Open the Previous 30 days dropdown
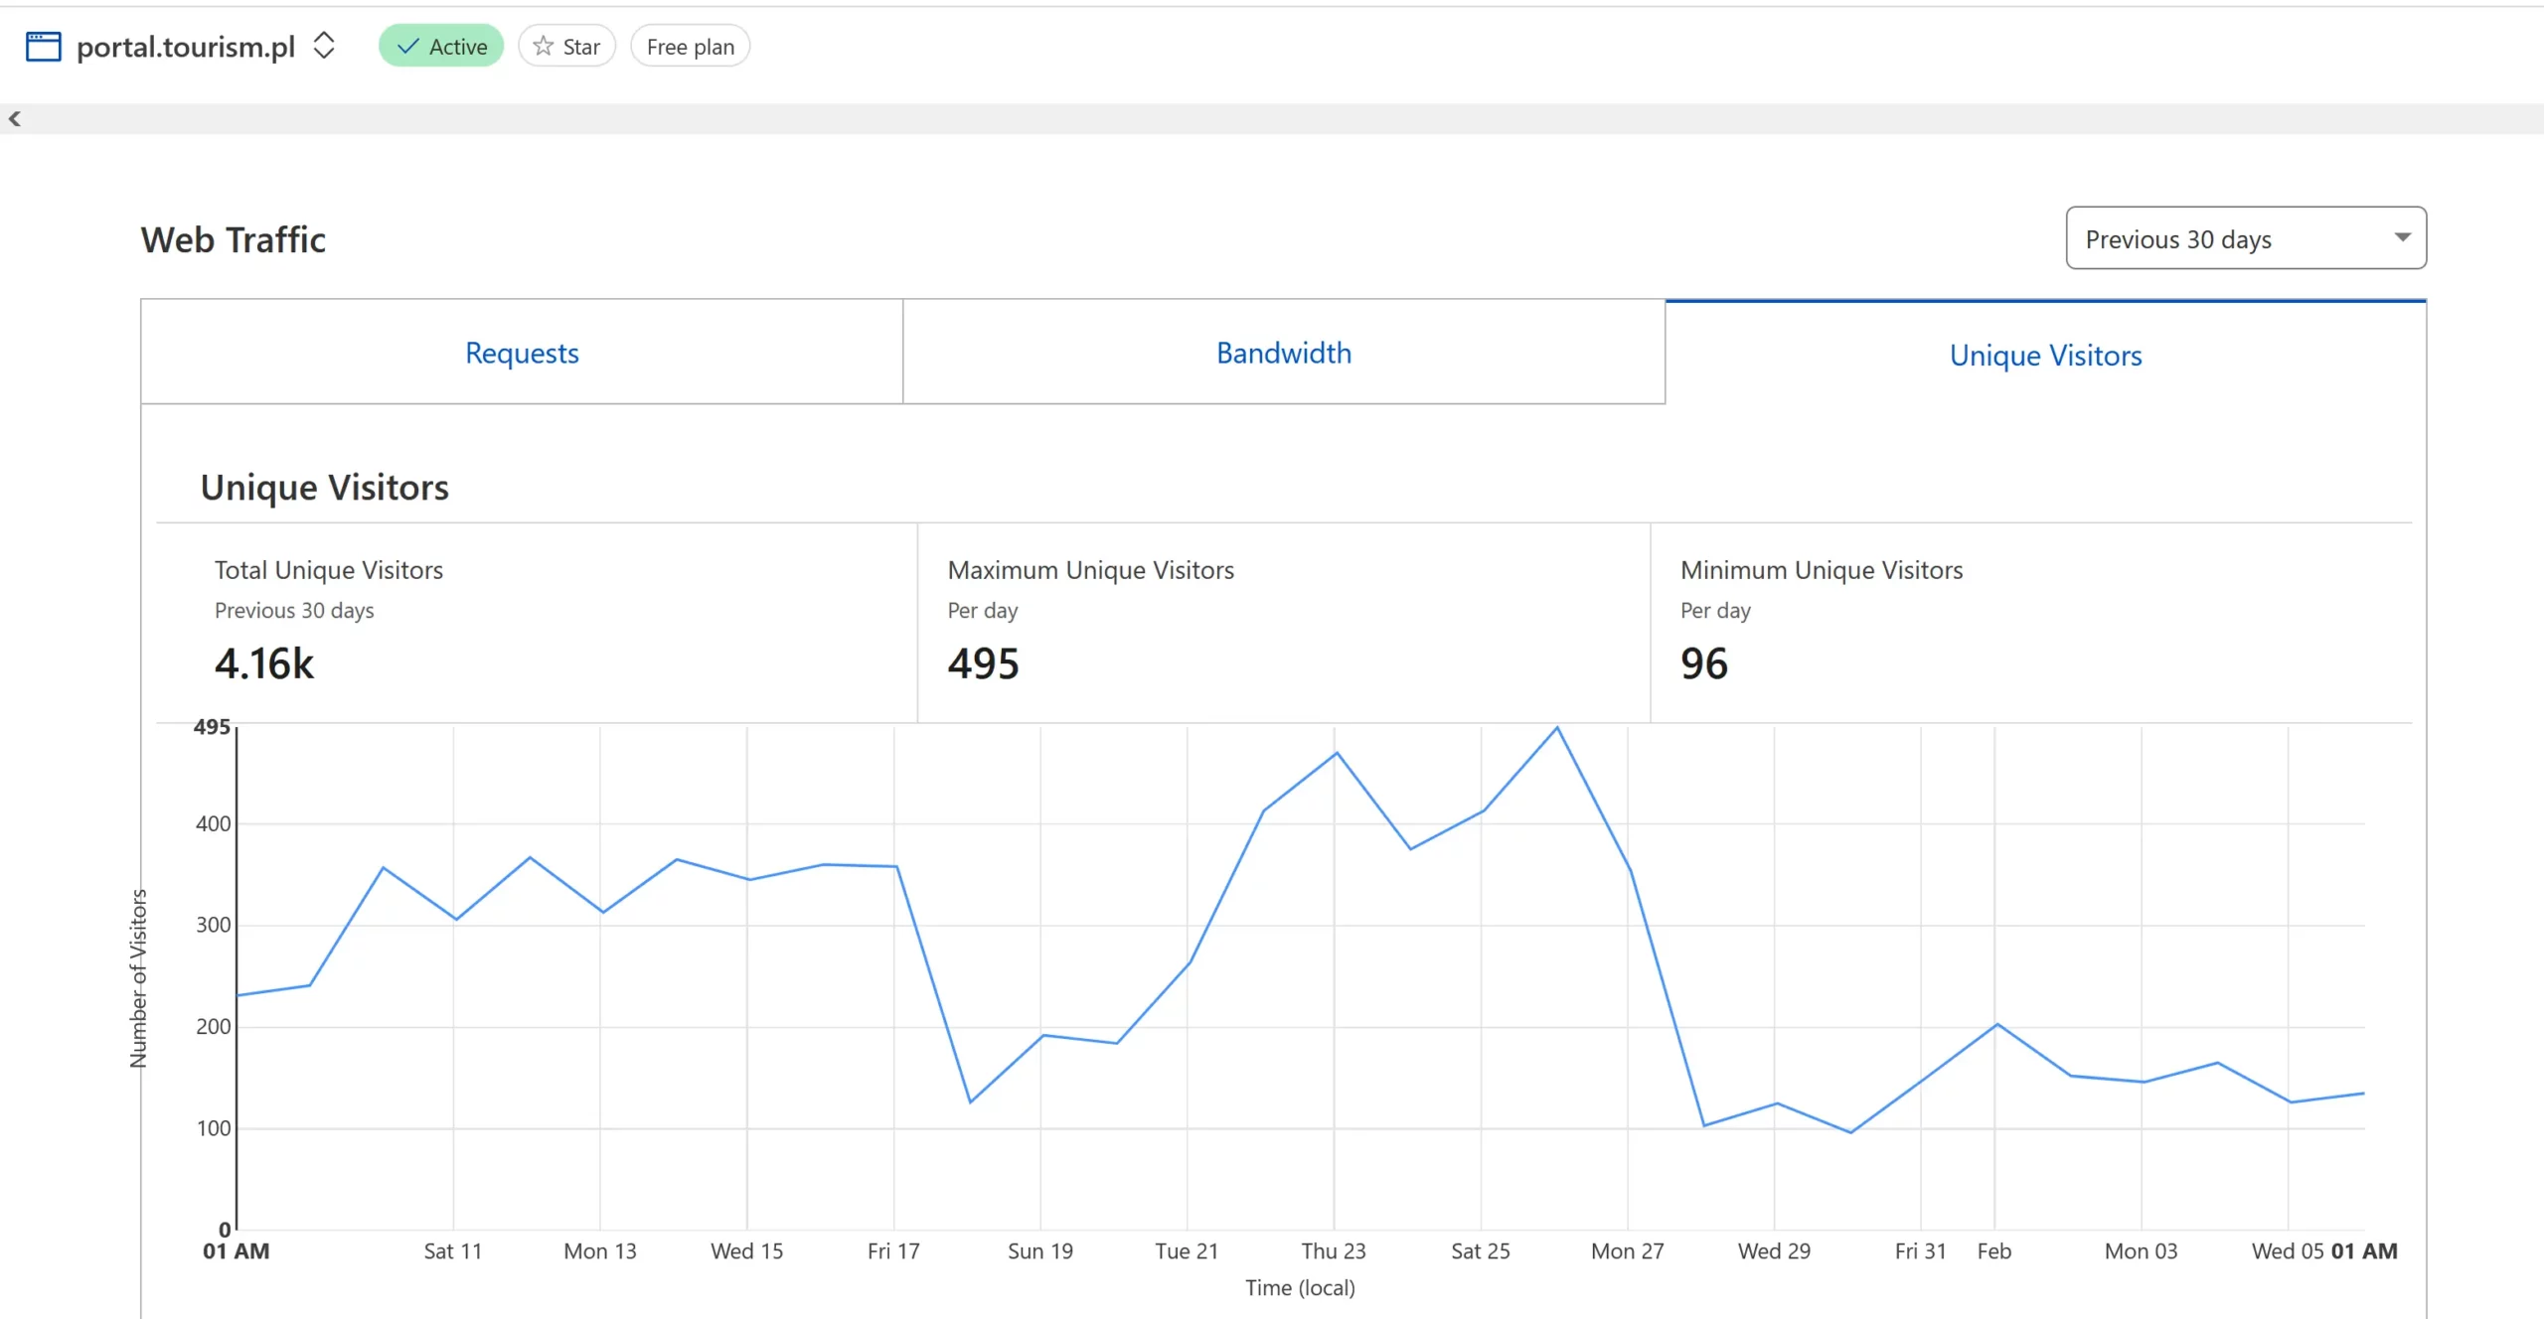The width and height of the screenshot is (2544, 1319). (x=2245, y=238)
